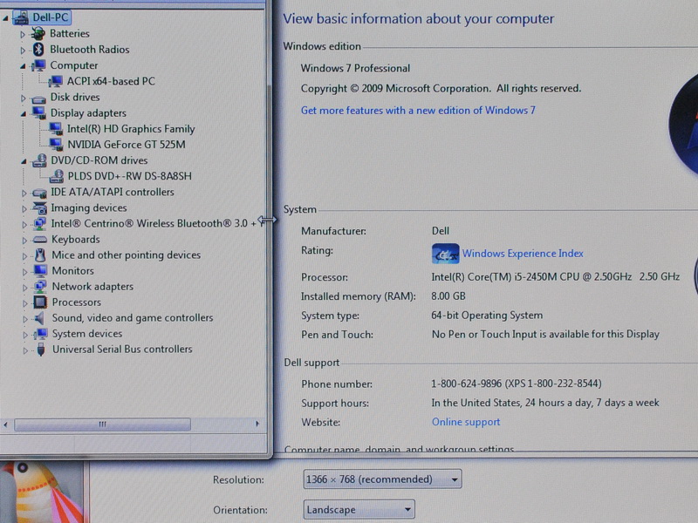Click the Computer category icon
The height and width of the screenshot is (523, 698).
click(x=38, y=65)
